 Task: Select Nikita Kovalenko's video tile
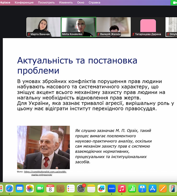click(78, 27)
